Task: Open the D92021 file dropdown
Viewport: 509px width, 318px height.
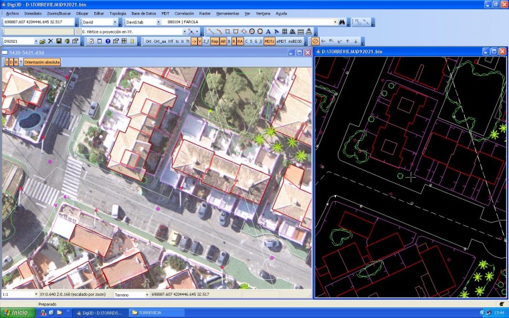Action: [35, 41]
